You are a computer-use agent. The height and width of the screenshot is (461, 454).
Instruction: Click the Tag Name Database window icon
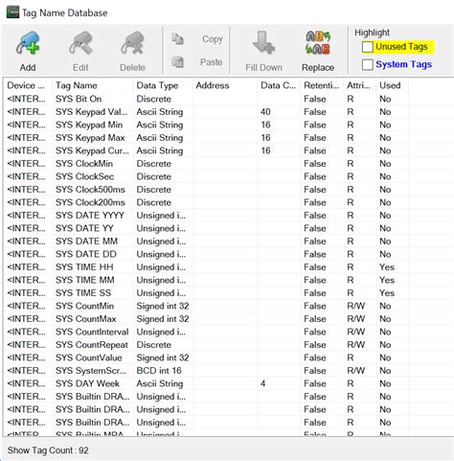tap(12, 12)
